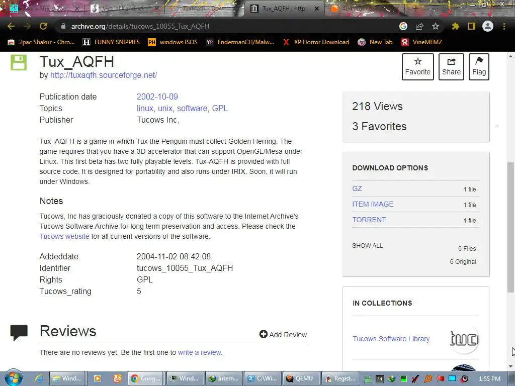
Task: Favorite this item with the star button
Action: point(418,67)
